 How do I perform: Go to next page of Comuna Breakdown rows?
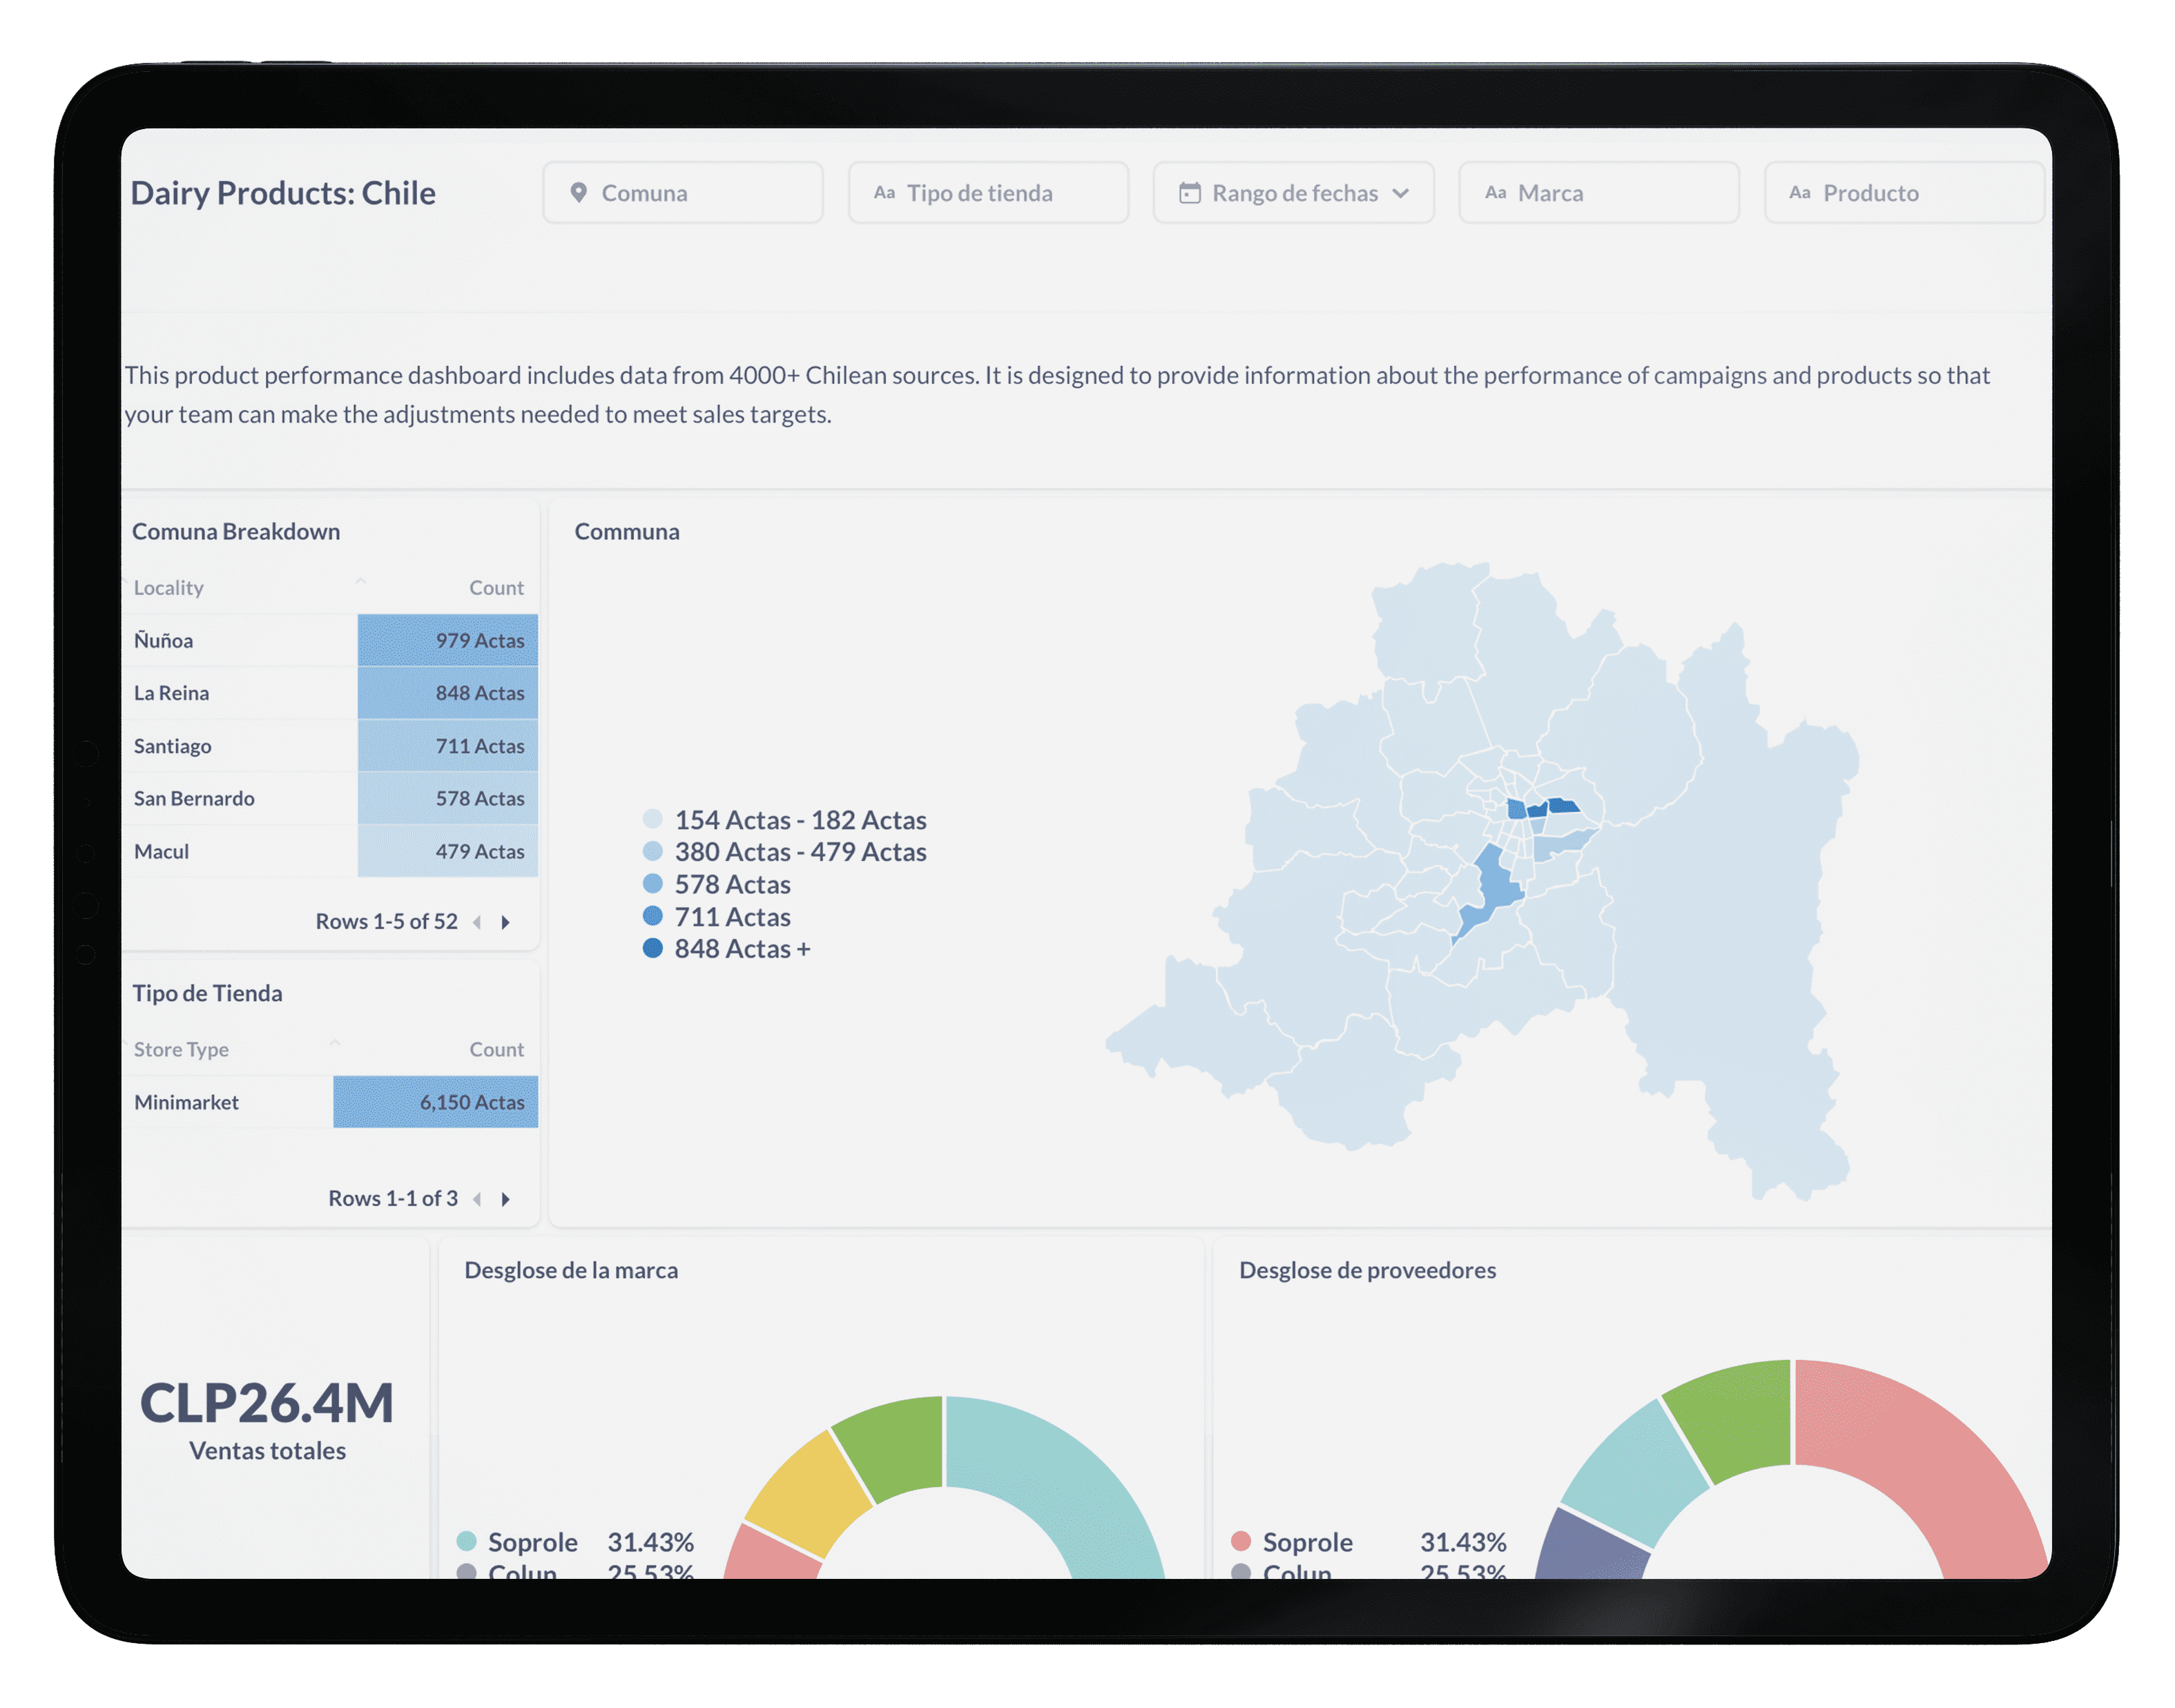[506, 922]
